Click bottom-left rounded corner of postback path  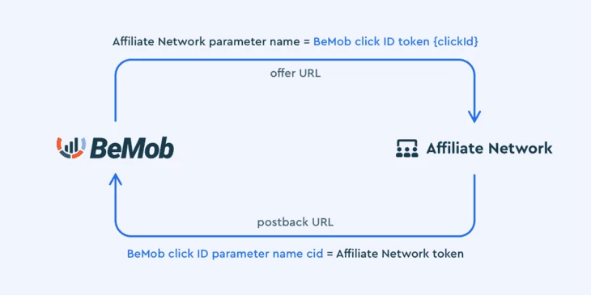(x=122, y=229)
